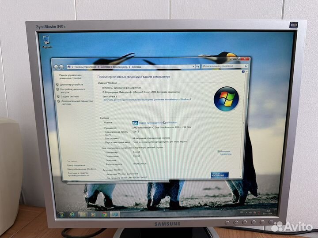Open Счетчики и средства производительности link
This screenshot has height=238, width=318.
(78, 174)
